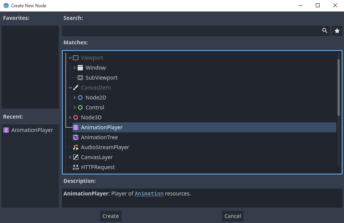344x223 pixels.
Task: Expand the Control tree branch
Action: [74, 107]
